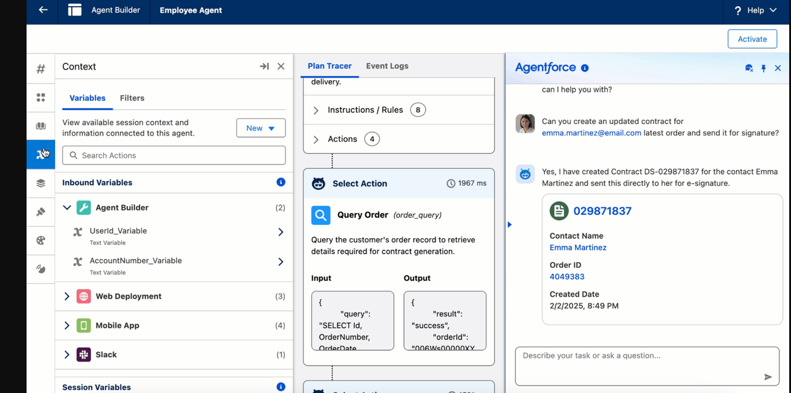Image resolution: width=791 pixels, height=393 pixels.
Task: Collapse the Agent Builder variables group
Action: [67, 208]
